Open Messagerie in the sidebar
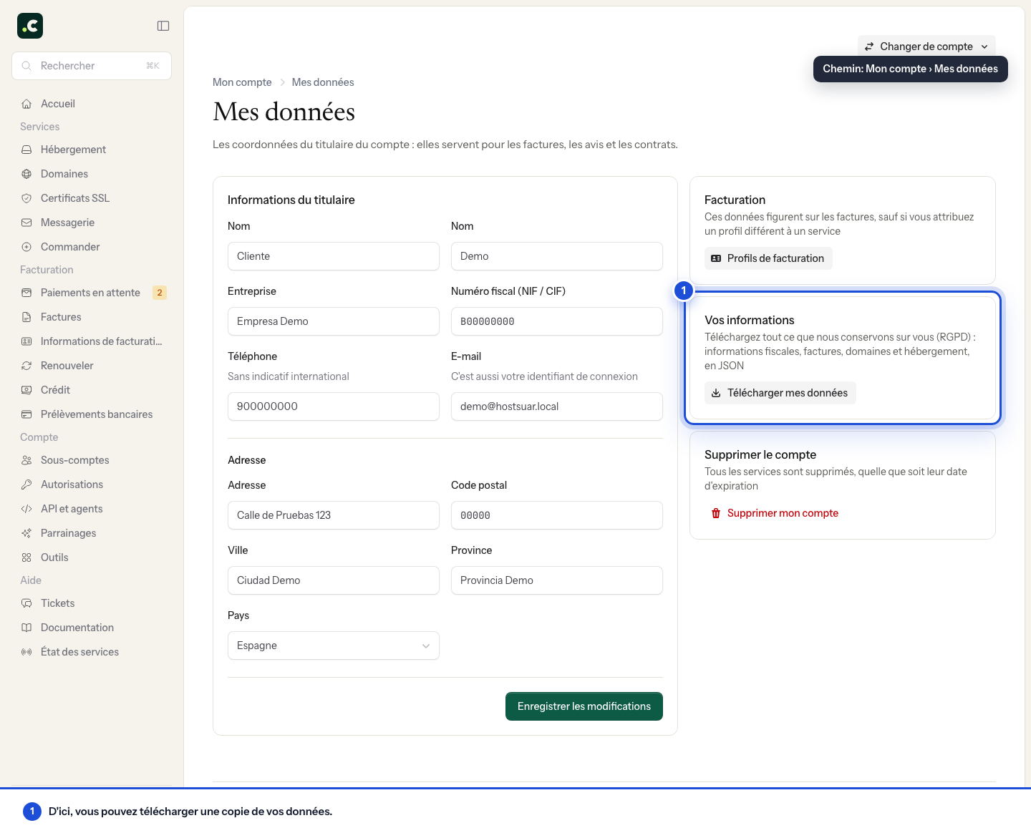The width and height of the screenshot is (1031, 833). click(x=92, y=223)
